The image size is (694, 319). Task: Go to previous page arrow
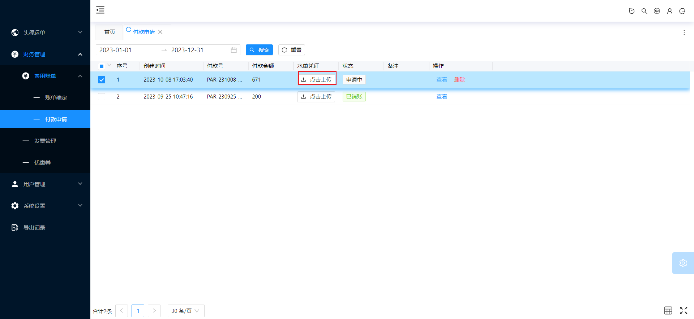click(x=121, y=311)
